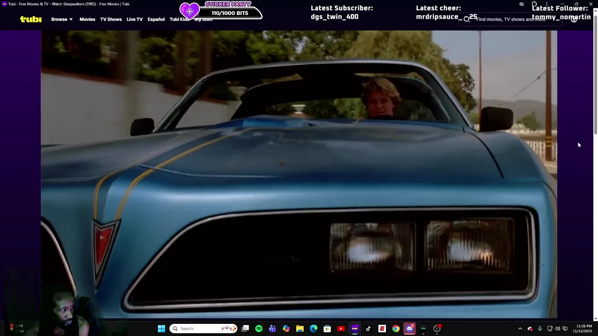Open the ESPN app from the taskbar

click(x=382, y=329)
